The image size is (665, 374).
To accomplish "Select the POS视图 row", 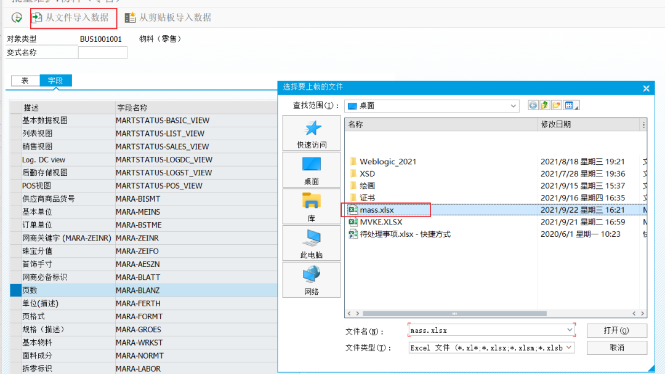I will pos(143,186).
